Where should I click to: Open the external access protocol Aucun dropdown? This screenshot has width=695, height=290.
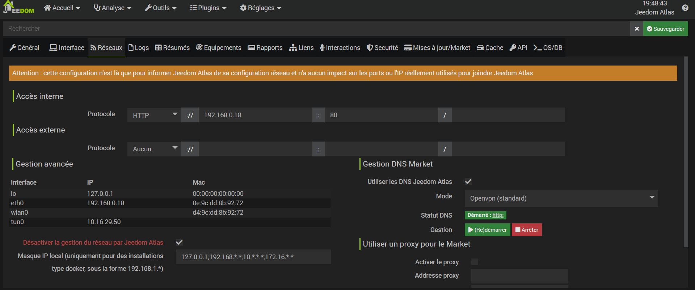pyautogui.click(x=154, y=149)
